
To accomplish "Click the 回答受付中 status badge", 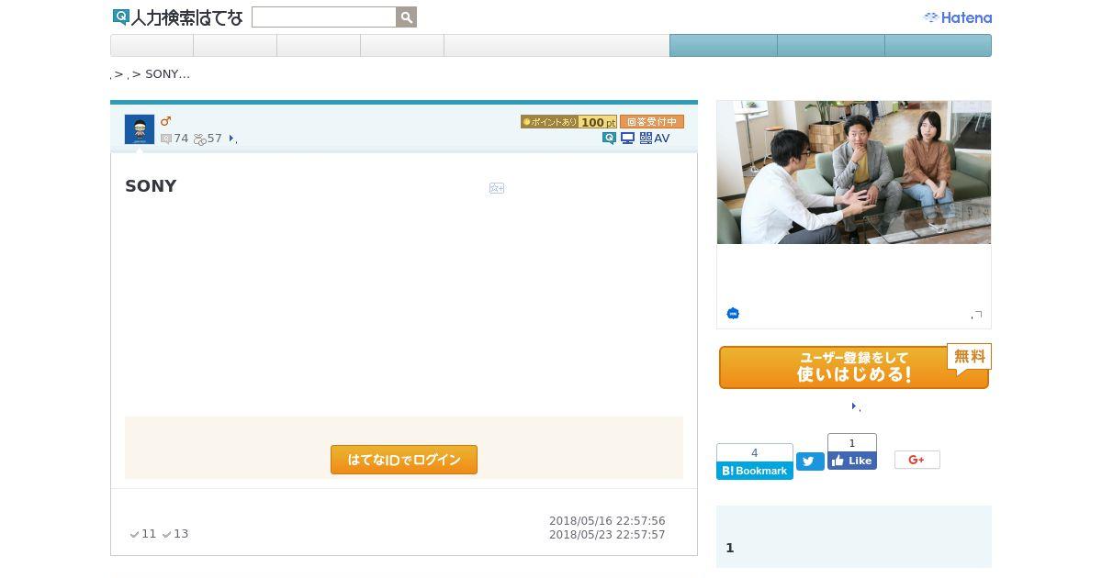I will (652, 122).
